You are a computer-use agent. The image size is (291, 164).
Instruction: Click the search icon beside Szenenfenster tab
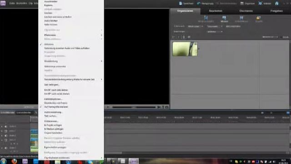pyautogui.click(x=36, y=113)
